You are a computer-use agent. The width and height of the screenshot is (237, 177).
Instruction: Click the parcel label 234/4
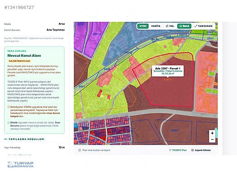210,32
